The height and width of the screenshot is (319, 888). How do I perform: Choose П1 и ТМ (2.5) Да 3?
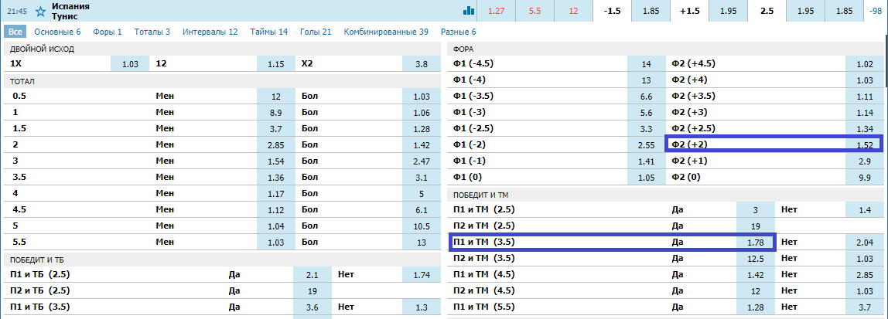coord(756,210)
